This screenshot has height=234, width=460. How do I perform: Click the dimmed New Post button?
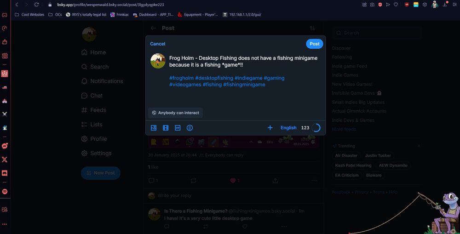pos(101,173)
